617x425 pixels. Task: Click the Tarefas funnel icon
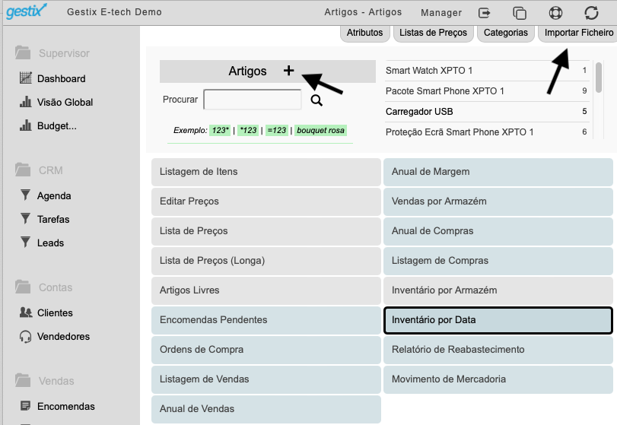(26, 219)
